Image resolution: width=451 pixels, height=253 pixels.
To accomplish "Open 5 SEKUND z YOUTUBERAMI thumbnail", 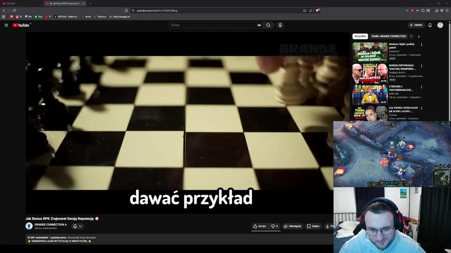I will tap(370, 94).
